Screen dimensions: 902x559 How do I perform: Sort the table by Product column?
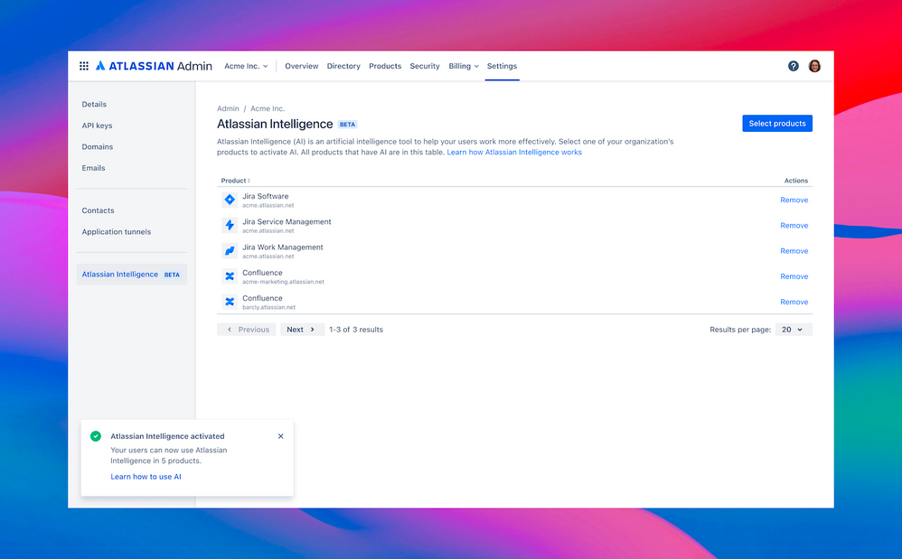[235, 181]
